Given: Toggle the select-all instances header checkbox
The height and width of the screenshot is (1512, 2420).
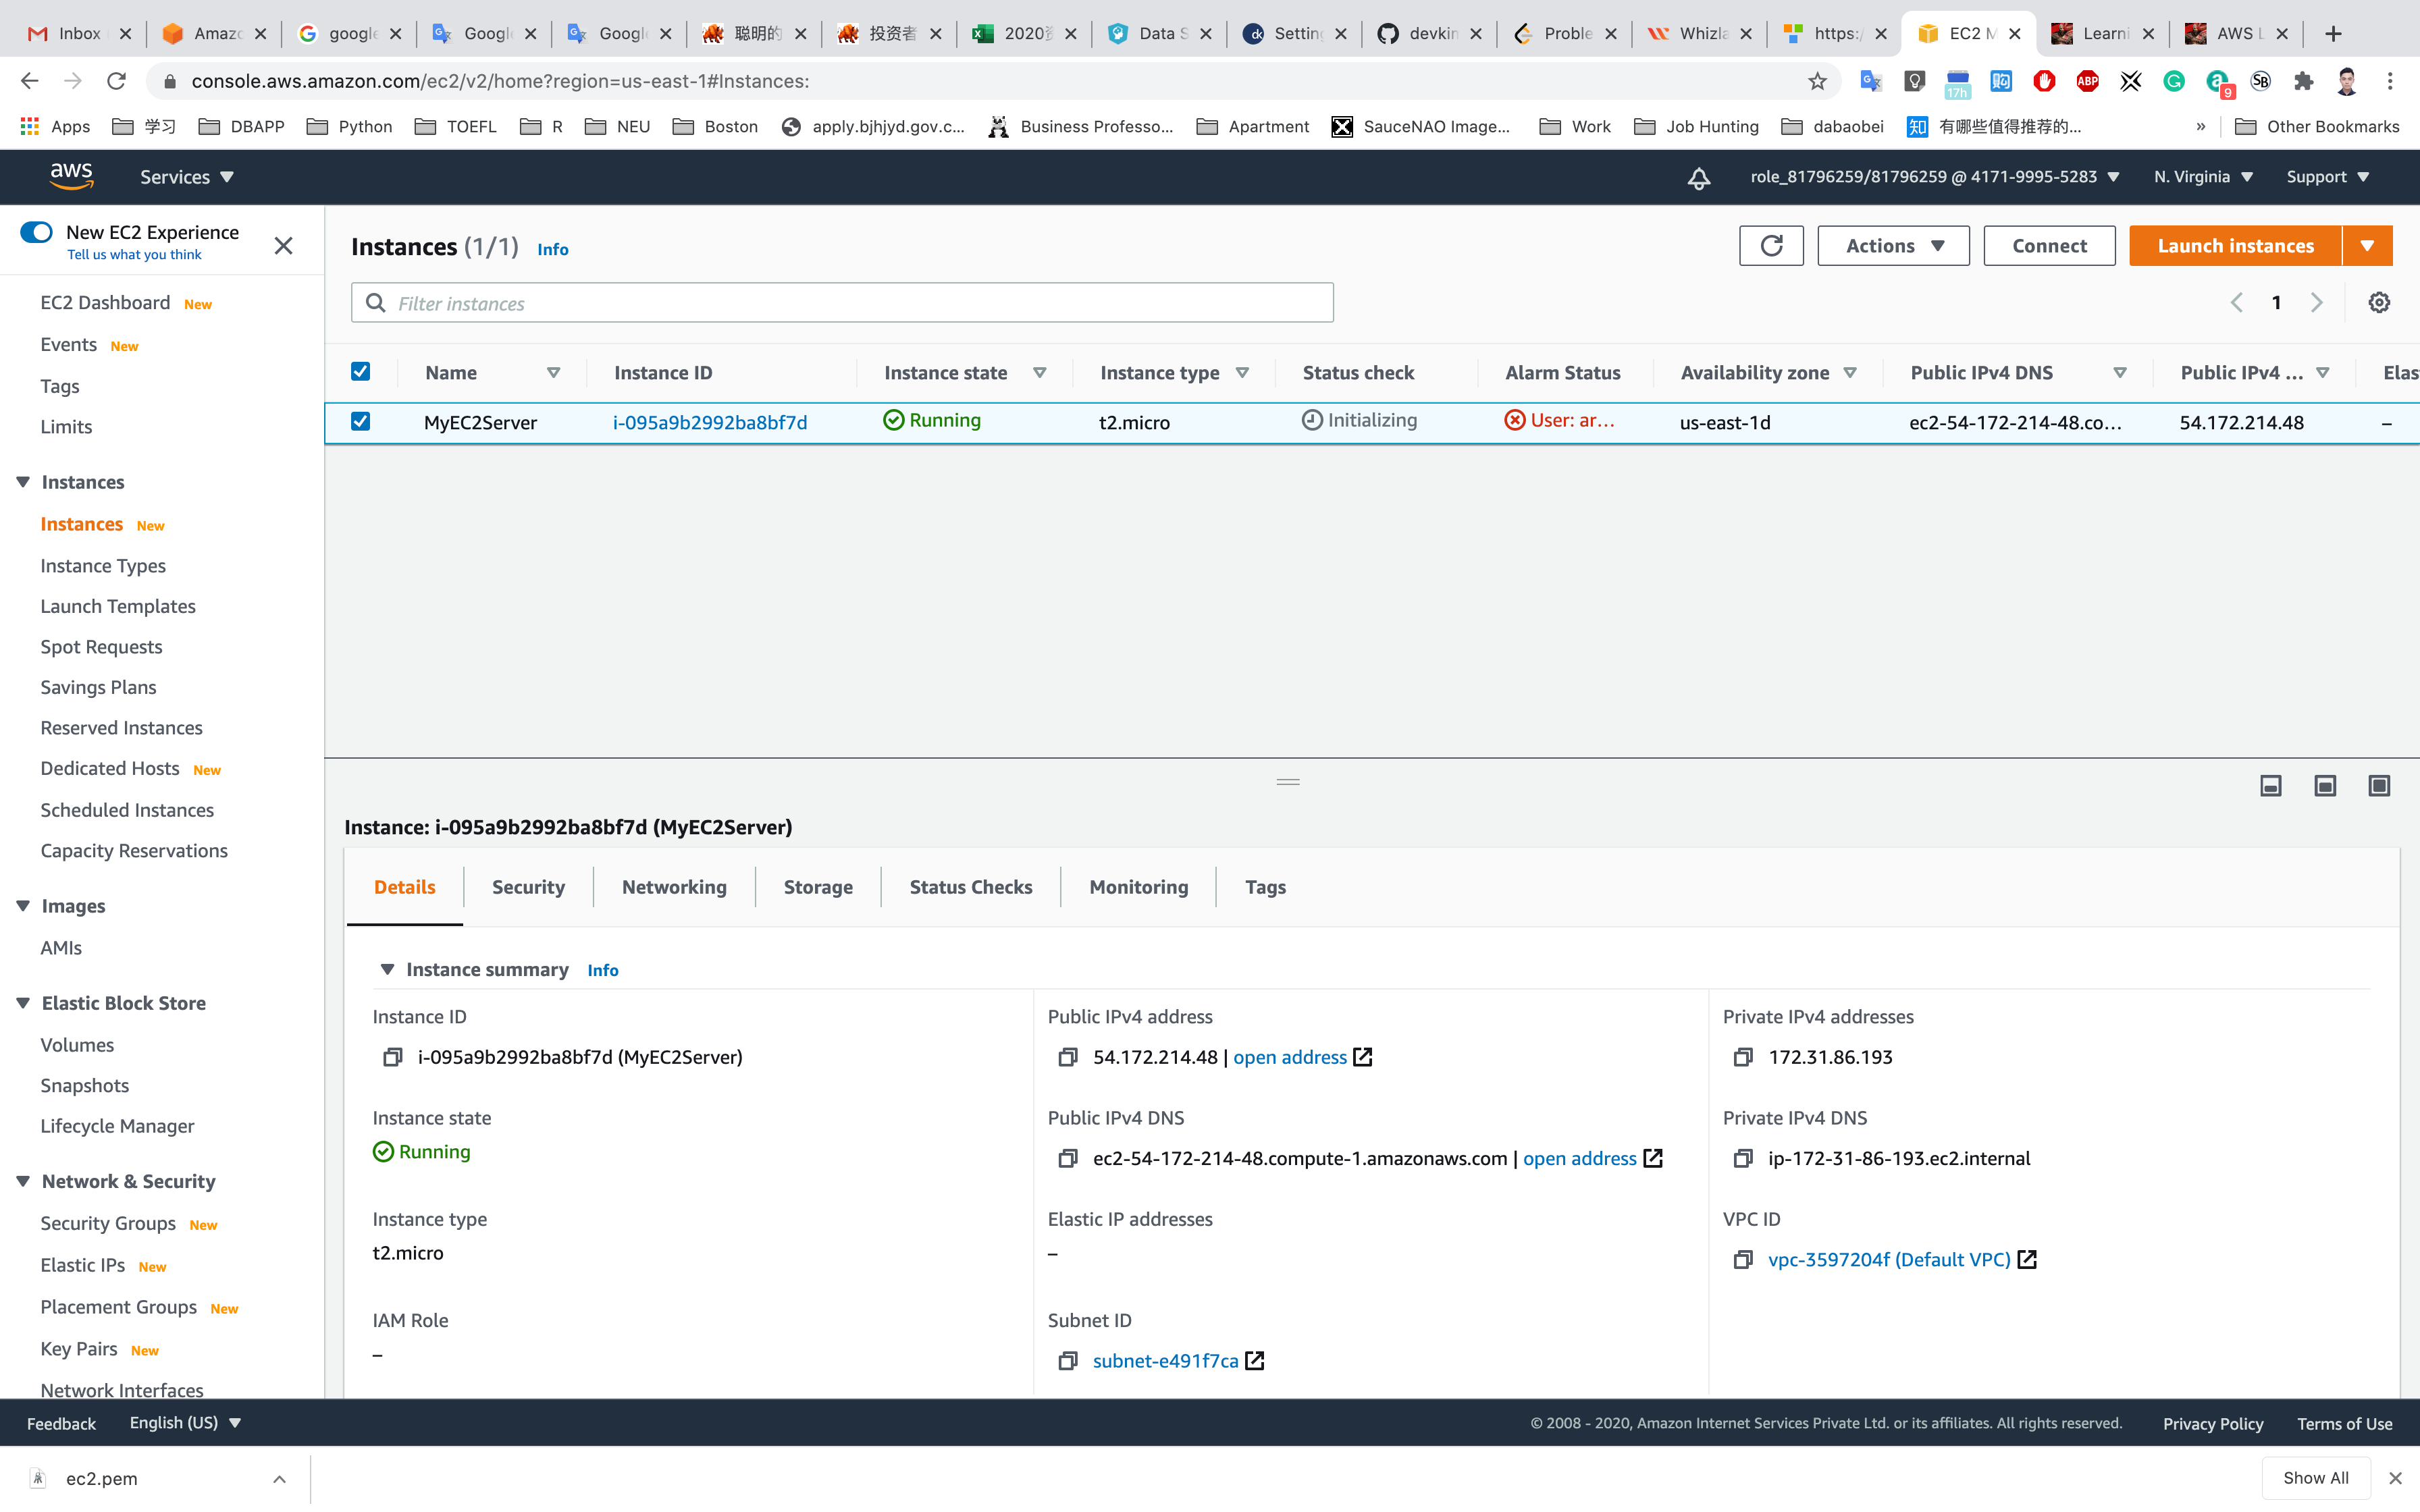Looking at the screenshot, I should coord(361,372).
